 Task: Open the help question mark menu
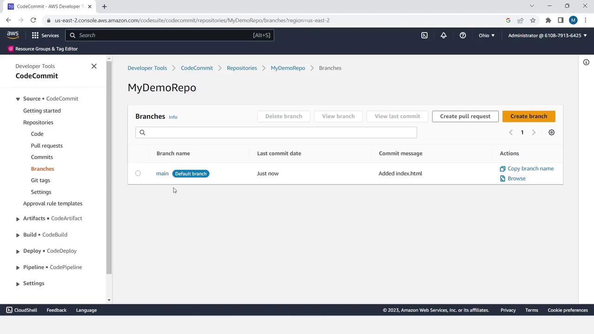tap(463, 35)
